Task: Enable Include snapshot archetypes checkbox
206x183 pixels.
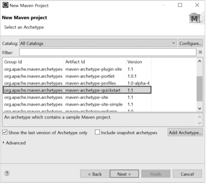Action: pyautogui.click(x=97, y=132)
